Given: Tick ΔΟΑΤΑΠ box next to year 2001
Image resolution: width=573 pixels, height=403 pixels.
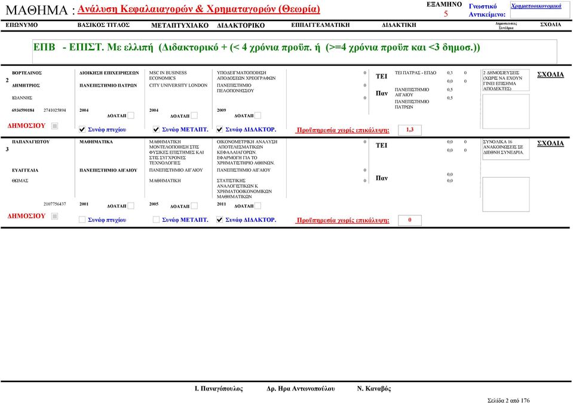Looking at the screenshot, I should click(130, 206).
